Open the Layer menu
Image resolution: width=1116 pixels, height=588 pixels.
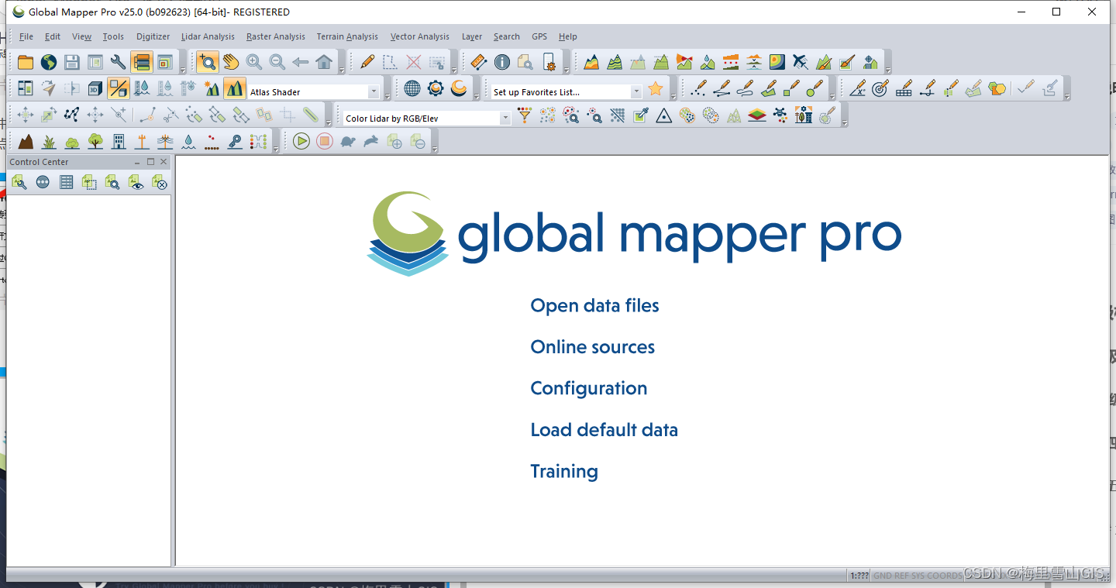[x=472, y=36]
